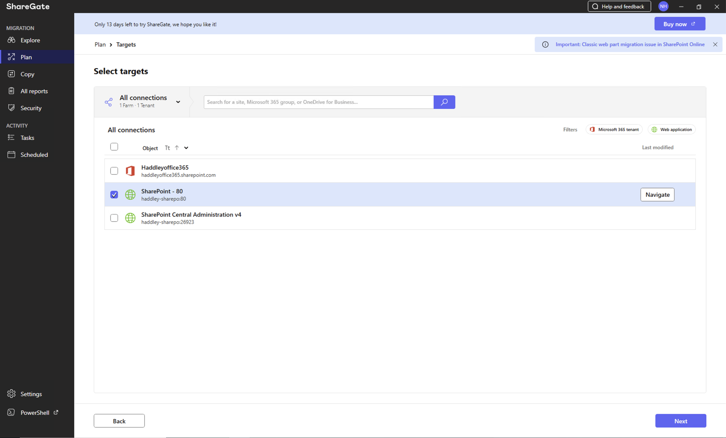The image size is (726, 438).
Task: Toggle case sensitivity Tt icon
Action: pyautogui.click(x=167, y=148)
